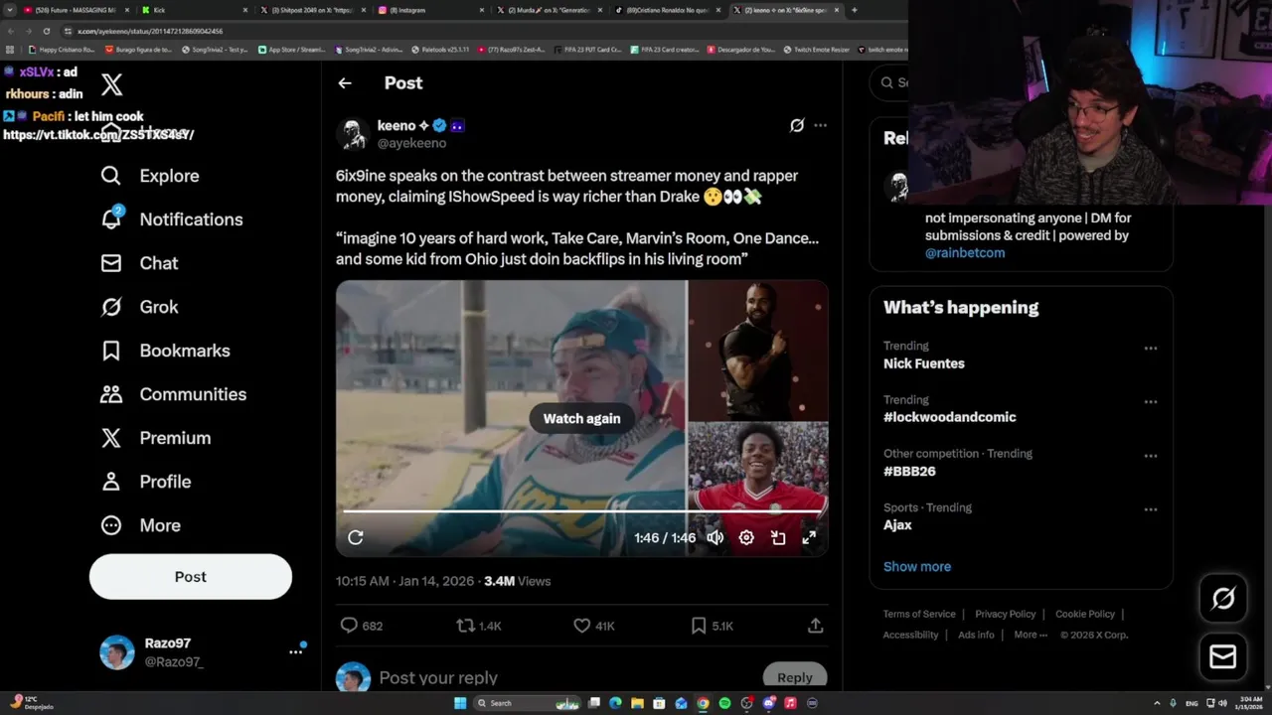The width and height of the screenshot is (1272, 715).
Task: Toggle picture-in-picture on the video
Action: (x=778, y=537)
